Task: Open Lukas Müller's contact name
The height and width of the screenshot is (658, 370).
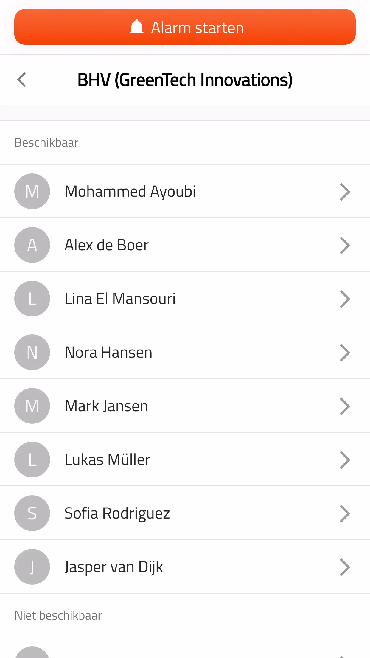Action: (x=107, y=460)
